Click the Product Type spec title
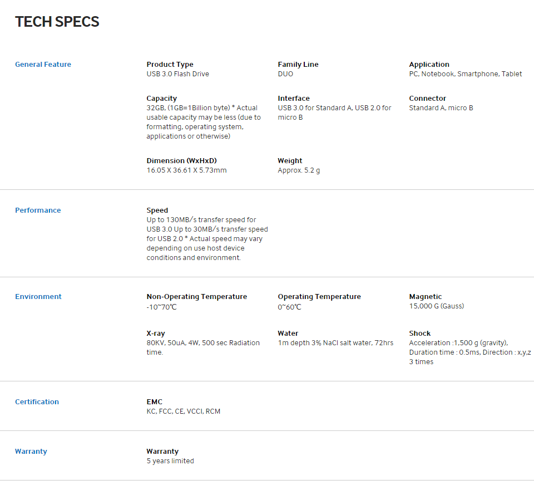Viewport: 534px width, 495px height. (x=170, y=65)
